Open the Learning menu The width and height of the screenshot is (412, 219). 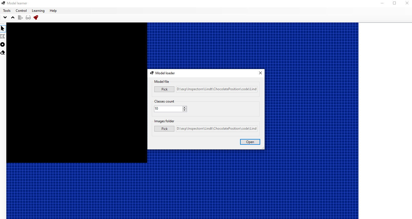click(x=38, y=11)
